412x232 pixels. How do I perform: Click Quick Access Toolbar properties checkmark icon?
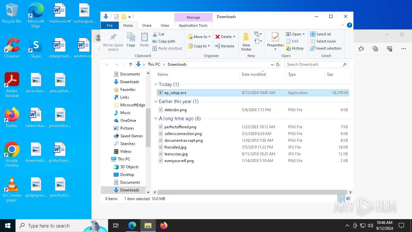tap(117, 17)
